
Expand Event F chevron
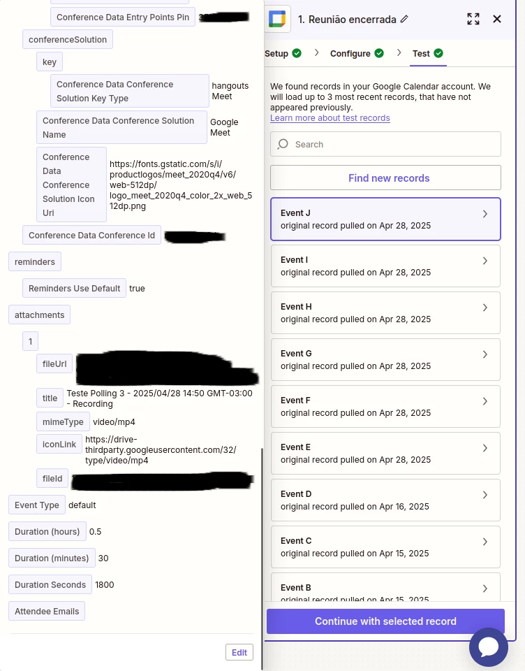(x=485, y=401)
